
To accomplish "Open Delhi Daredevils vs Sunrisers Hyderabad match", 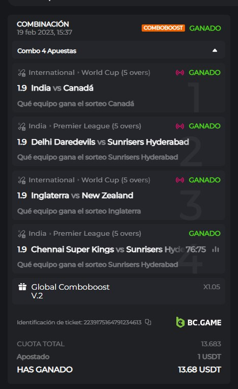I will tap(110, 142).
